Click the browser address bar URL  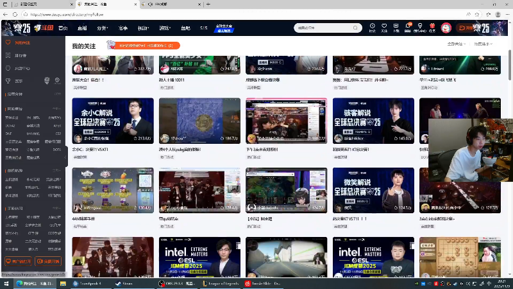click(67, 14)
